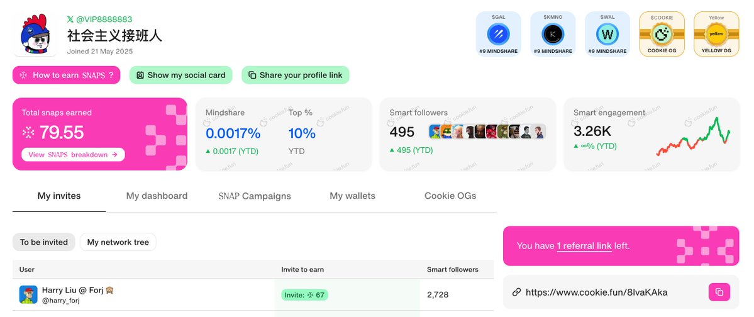Click the $KMNO mindshare badge

pyautogui.click(x=553, y=34)
